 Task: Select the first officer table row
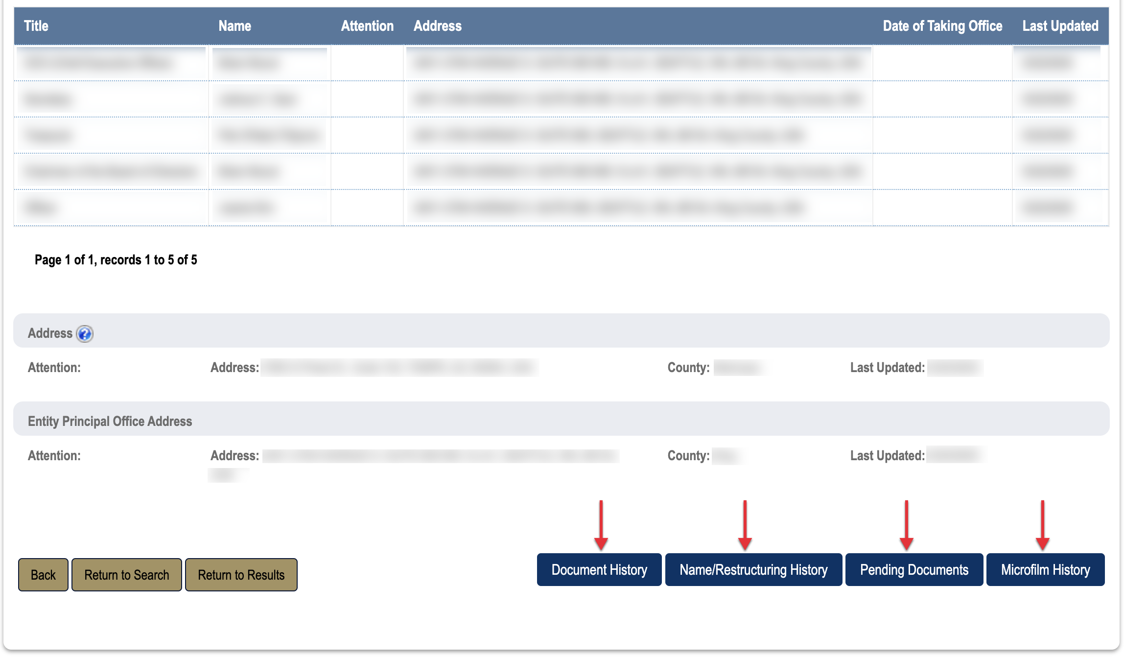tap(561, 63)
